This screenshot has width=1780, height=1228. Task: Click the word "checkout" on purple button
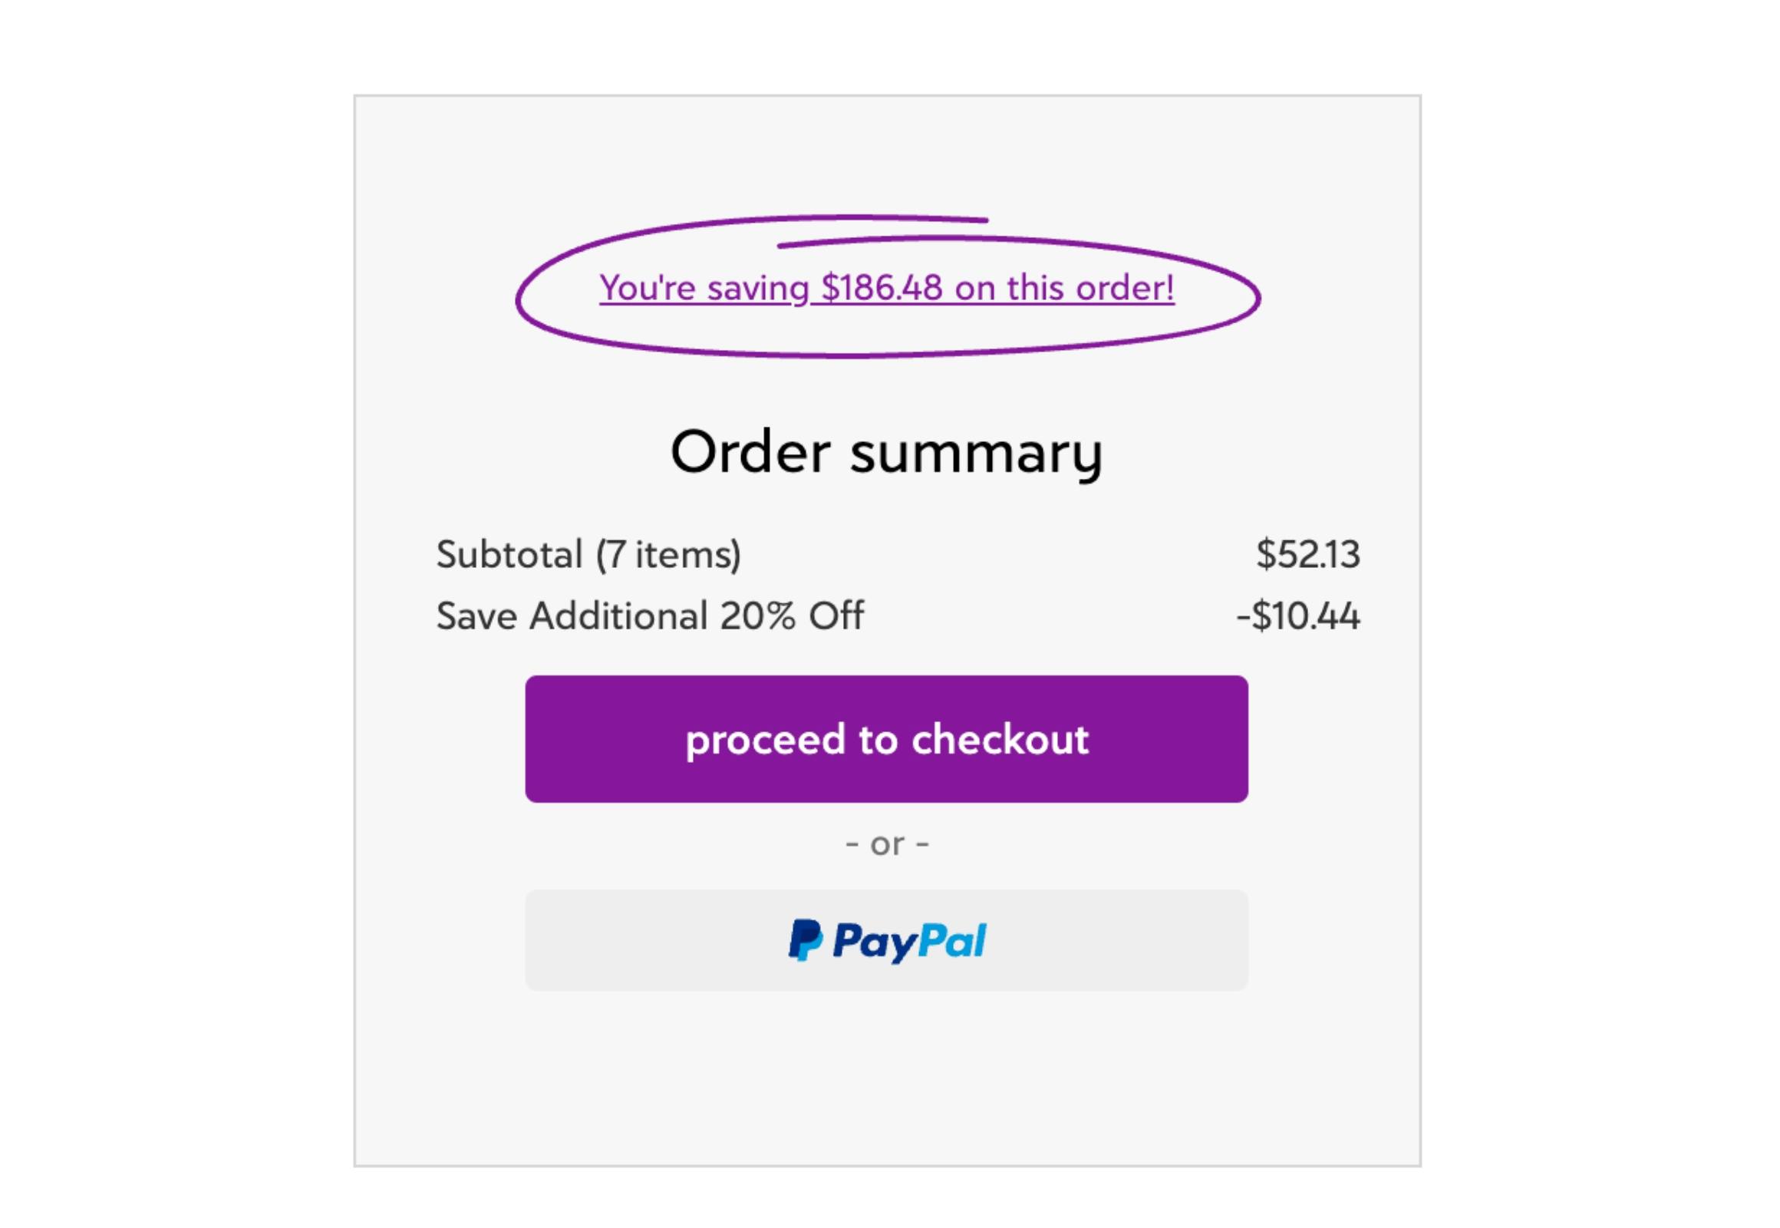(1000, 739)
